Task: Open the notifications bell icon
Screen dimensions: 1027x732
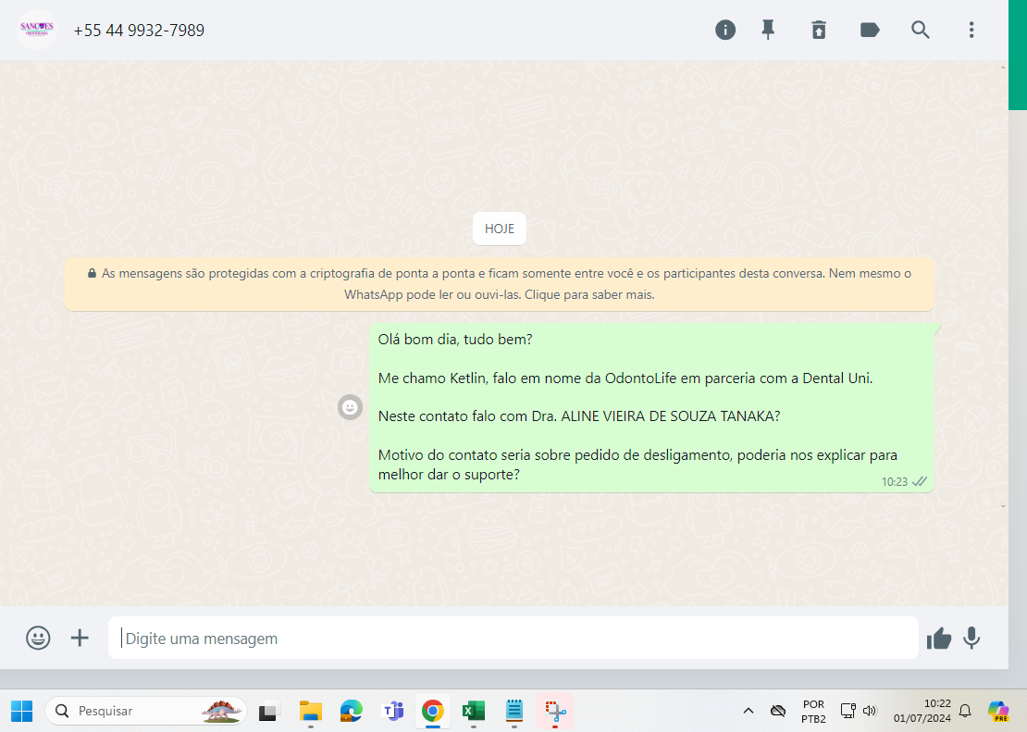Action: pyautogui.click(x=965, y=711)
